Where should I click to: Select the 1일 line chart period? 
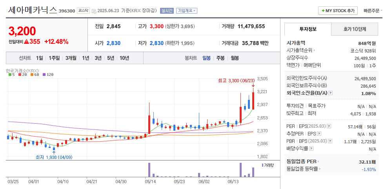point(39,58)
